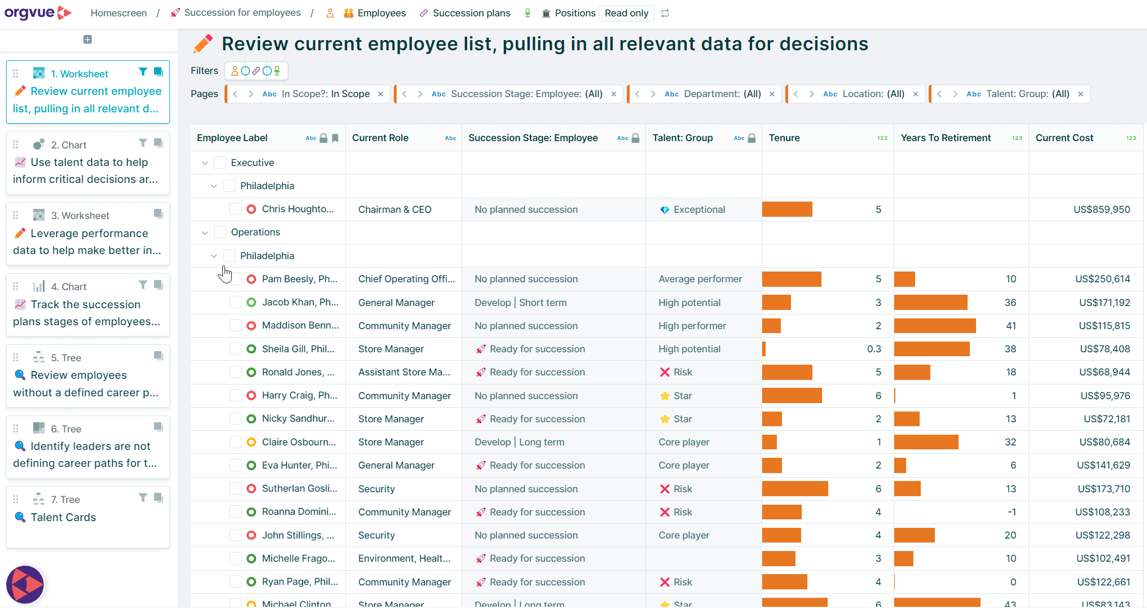1147x608 pixels.
Task: Click the lock icon in Talent: Group header
Action: (752, 138)
